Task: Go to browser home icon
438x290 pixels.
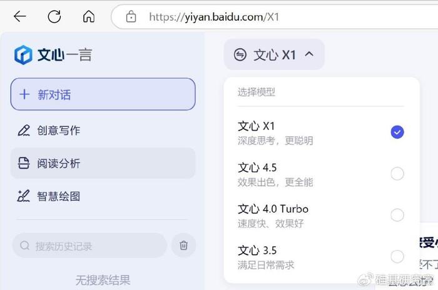Action: [x=89, y=16]
